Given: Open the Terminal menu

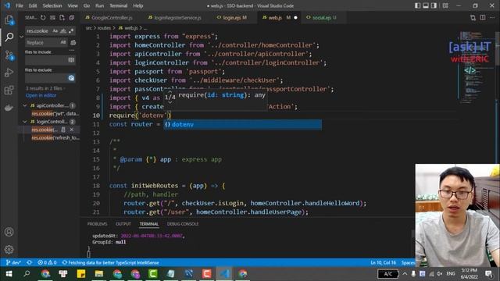Looking at the screenshot, I should 118,5.
